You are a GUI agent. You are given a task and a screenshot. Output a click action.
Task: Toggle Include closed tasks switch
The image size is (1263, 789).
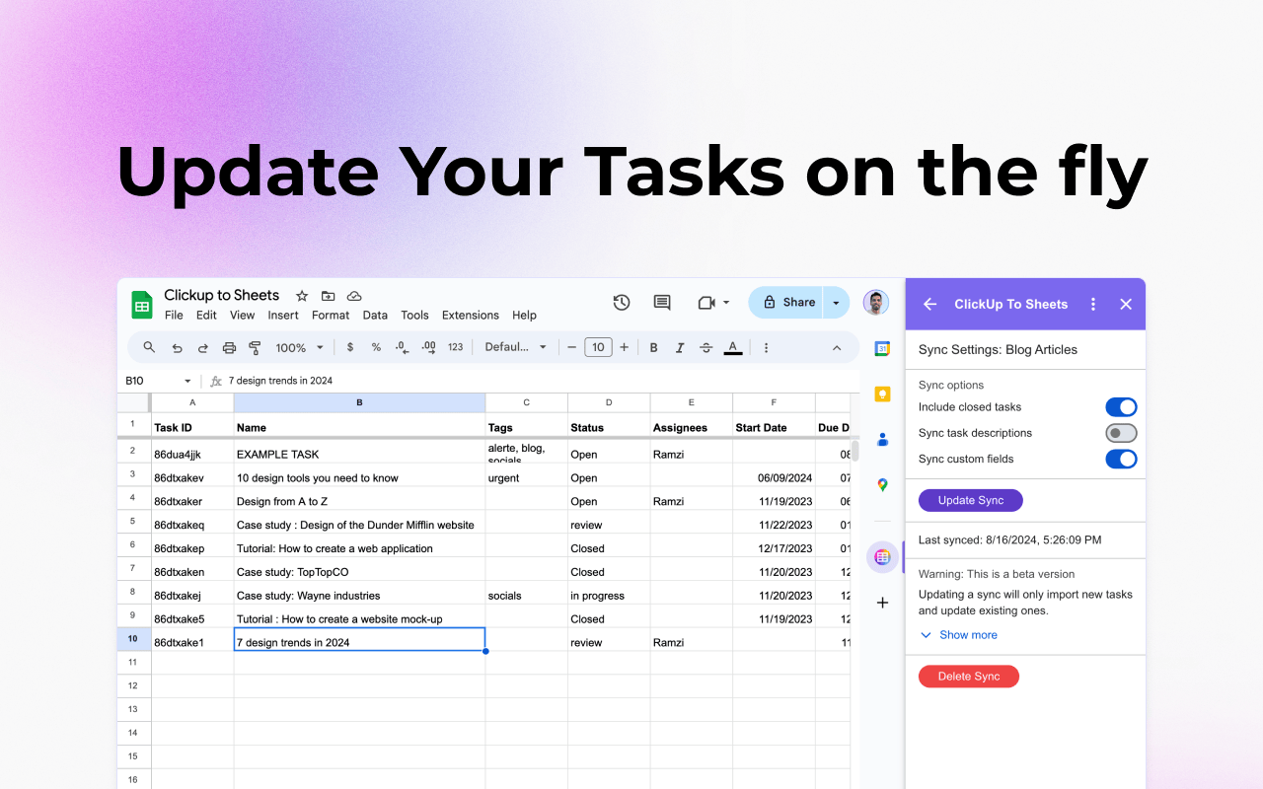click(x=1121, y=407)
